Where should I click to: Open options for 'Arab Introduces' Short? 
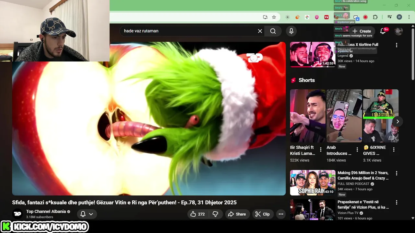pyautogui.click(x=357, y=150)
